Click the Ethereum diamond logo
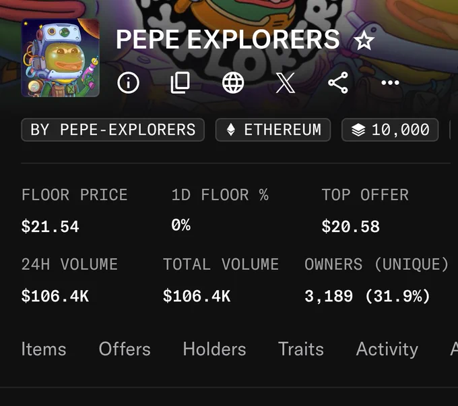The height and width of the screenshot is (406, 458). 231,129
